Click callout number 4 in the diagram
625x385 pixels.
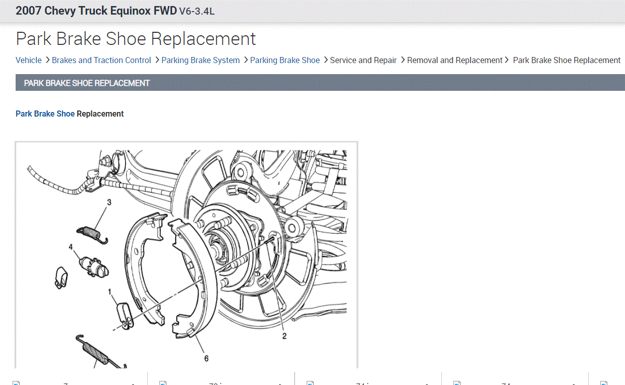tap(71, 247)
